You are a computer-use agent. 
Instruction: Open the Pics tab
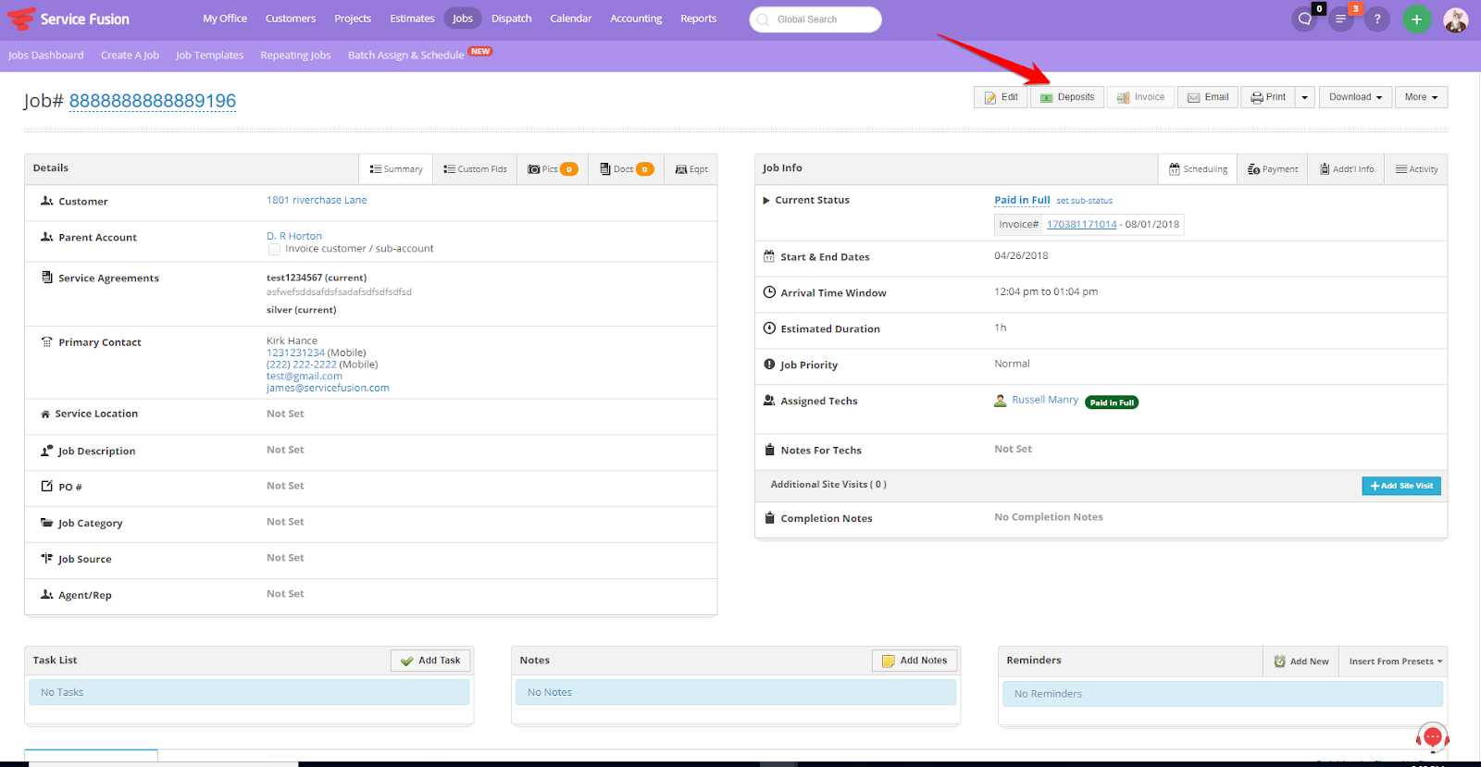(553, 169)
